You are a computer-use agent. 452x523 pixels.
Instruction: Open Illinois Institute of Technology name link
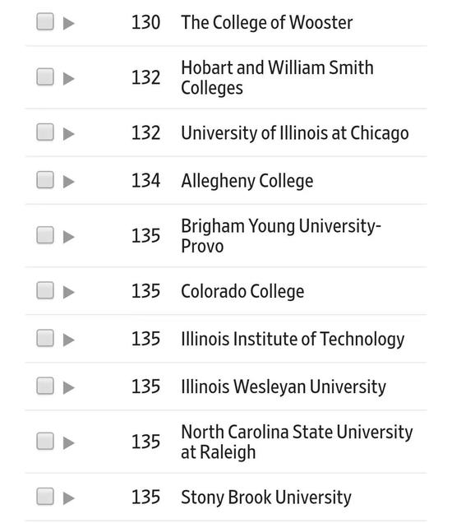tap(293, 340)
